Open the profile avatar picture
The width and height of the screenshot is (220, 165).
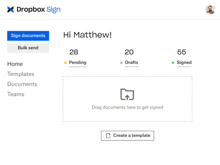[210, 10]
